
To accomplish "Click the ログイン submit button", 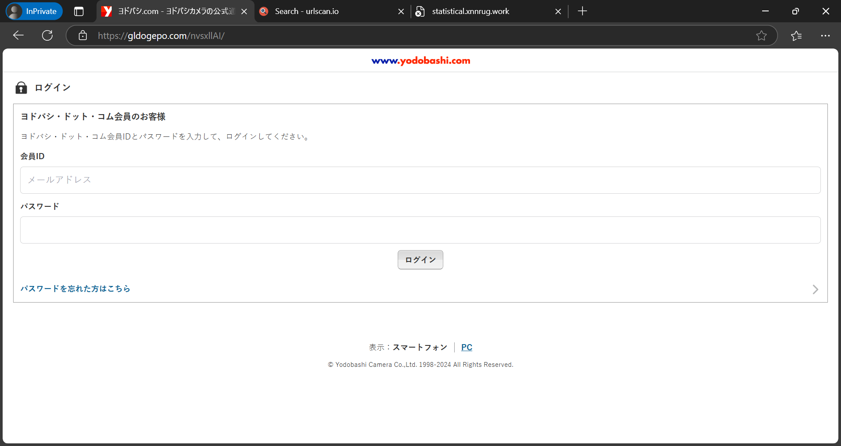I will coord(420,260).
